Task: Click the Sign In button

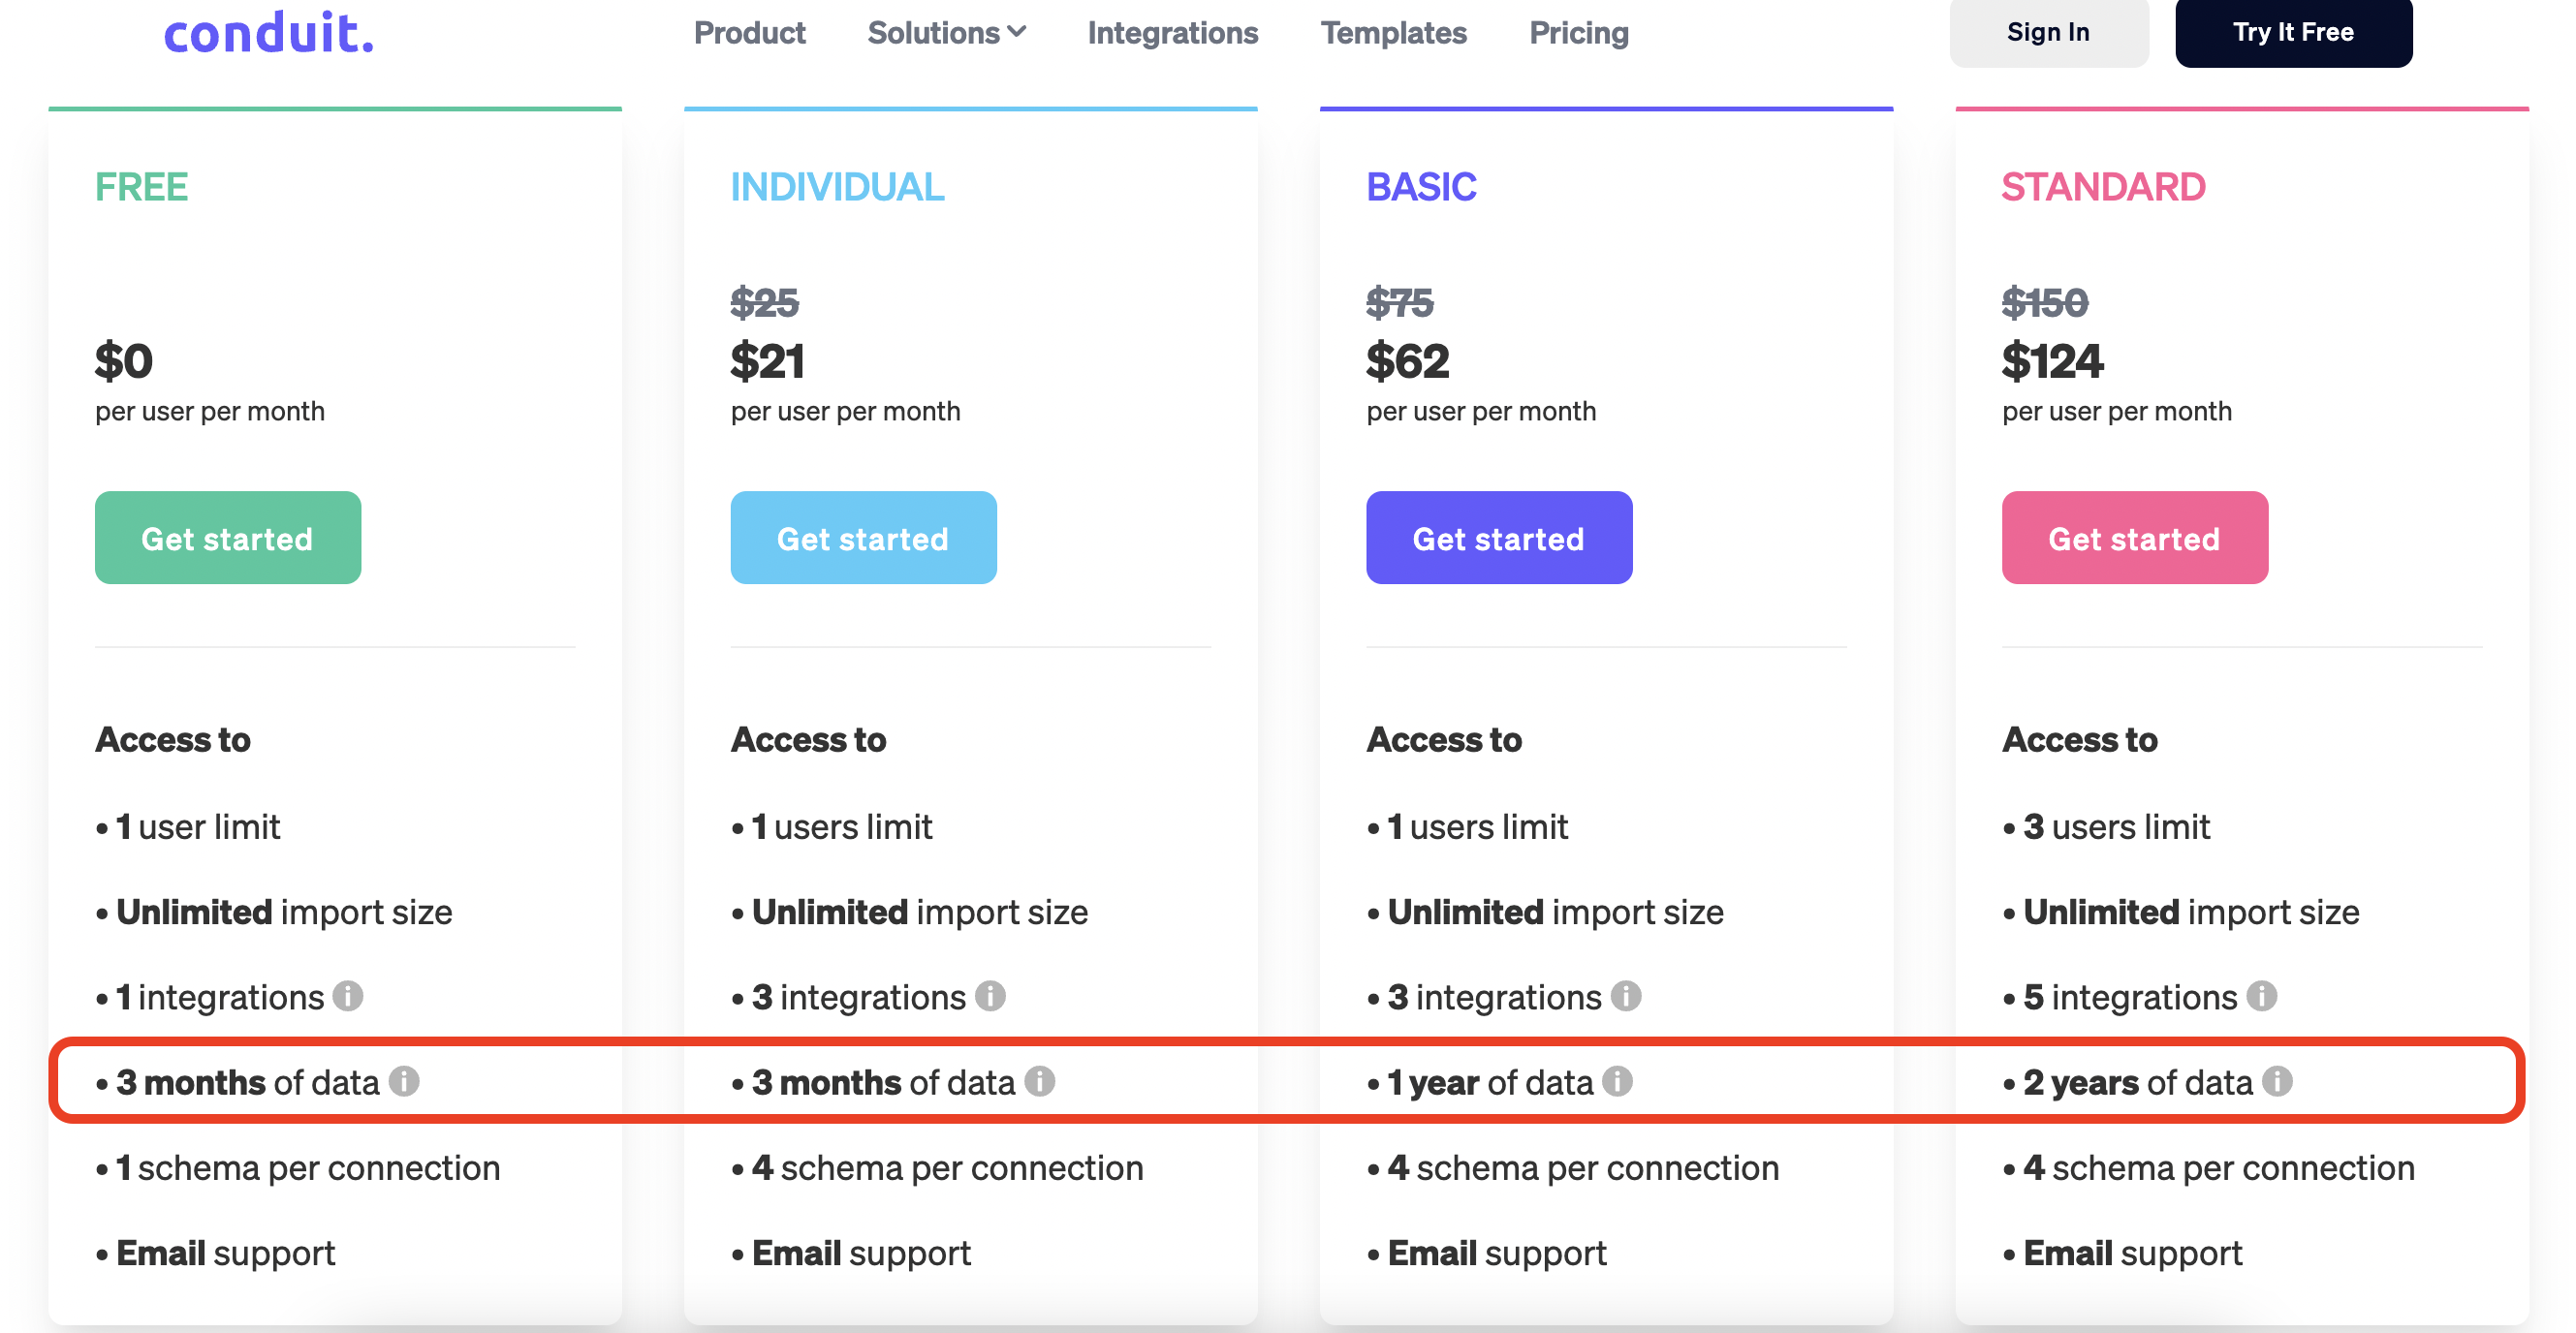Action: 2048,32
